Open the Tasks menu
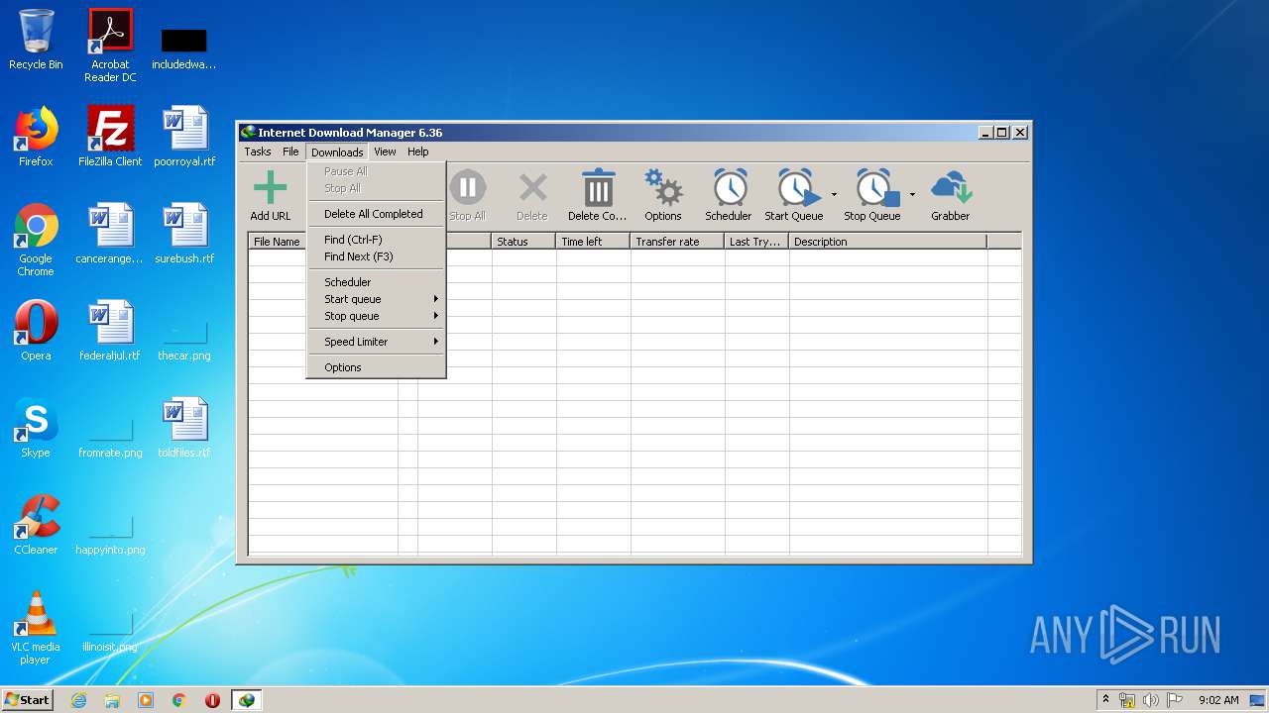 click(x=258, y=152)
